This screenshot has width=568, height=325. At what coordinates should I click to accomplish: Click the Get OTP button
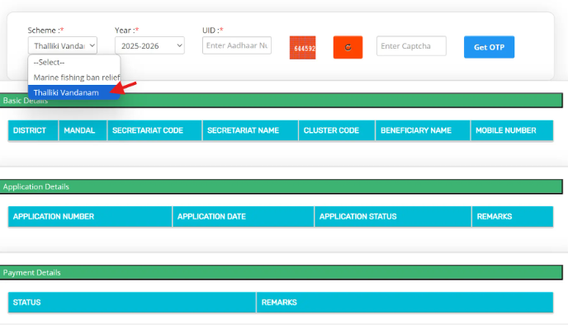489,47
